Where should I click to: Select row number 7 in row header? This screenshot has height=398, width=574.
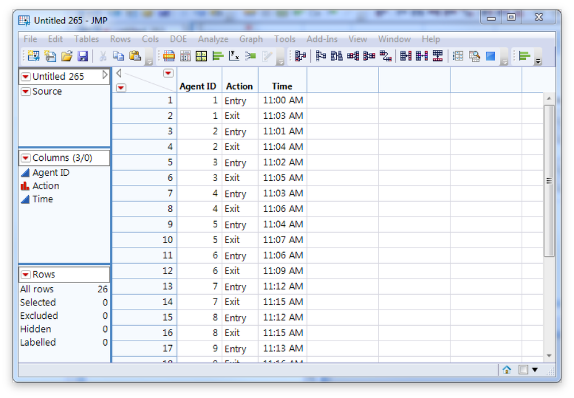tap(144, 193)
